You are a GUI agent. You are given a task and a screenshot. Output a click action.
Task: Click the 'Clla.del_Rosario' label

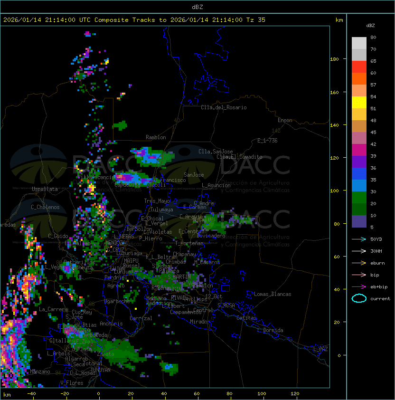tap(224, 107)
